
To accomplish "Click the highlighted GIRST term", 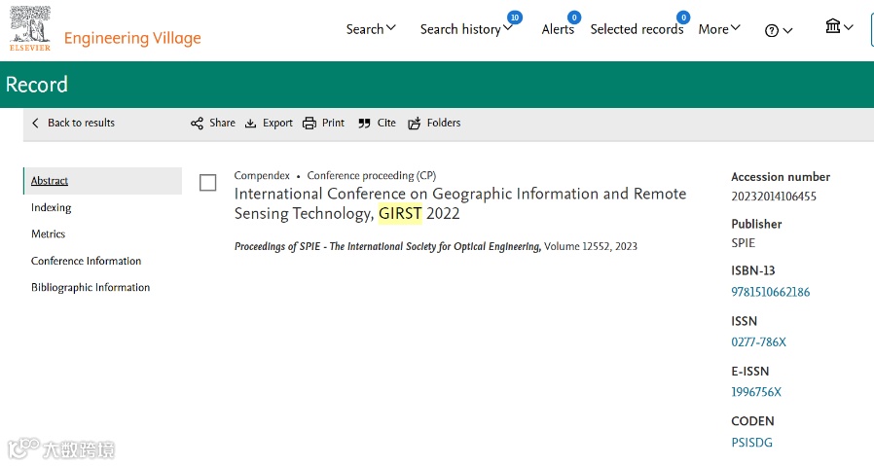I will point(400,213).
